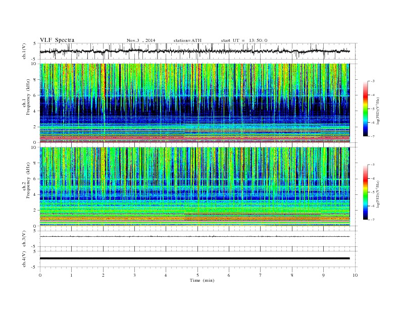The height and width of the screenshot is (309, 400).
Task: Click the 'Time (min)' x-axis label
Action: pos(202,280)
